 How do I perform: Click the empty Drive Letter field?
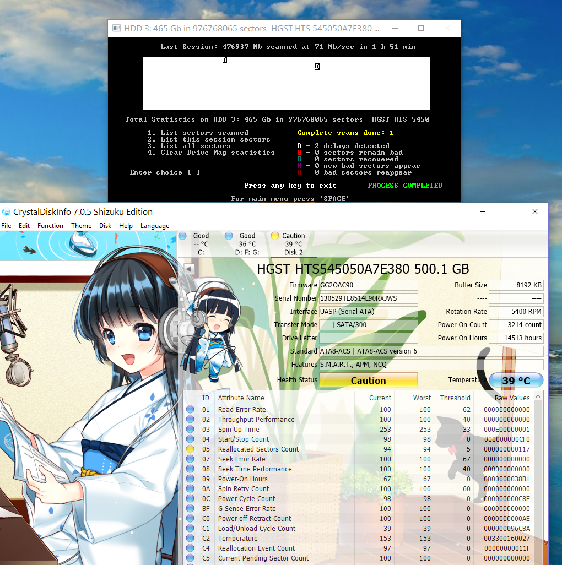tap(369, 338)
